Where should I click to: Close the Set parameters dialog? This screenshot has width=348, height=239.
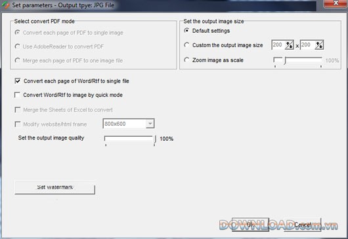point(336,3)
